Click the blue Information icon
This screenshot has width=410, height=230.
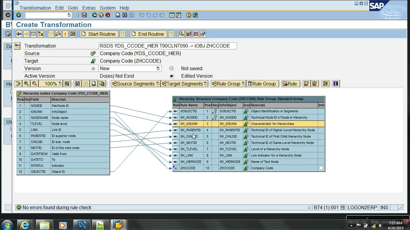(336, 84)
